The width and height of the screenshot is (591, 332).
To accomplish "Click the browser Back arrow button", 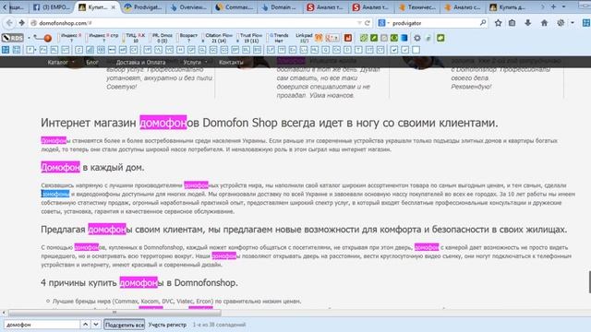I will click(x=9, y=23).
